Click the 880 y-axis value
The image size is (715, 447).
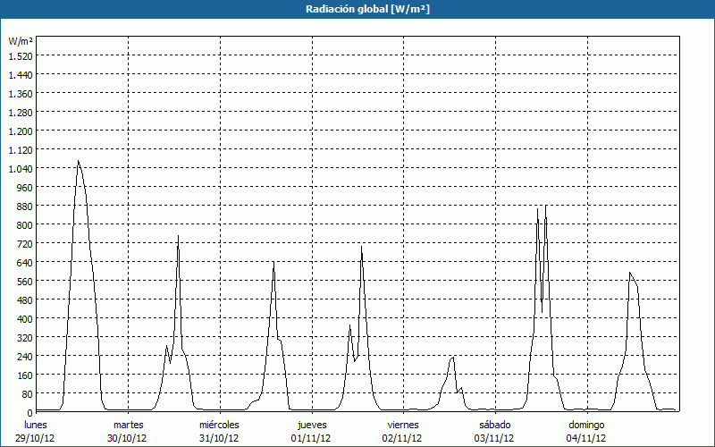click(x=25, y=207)
